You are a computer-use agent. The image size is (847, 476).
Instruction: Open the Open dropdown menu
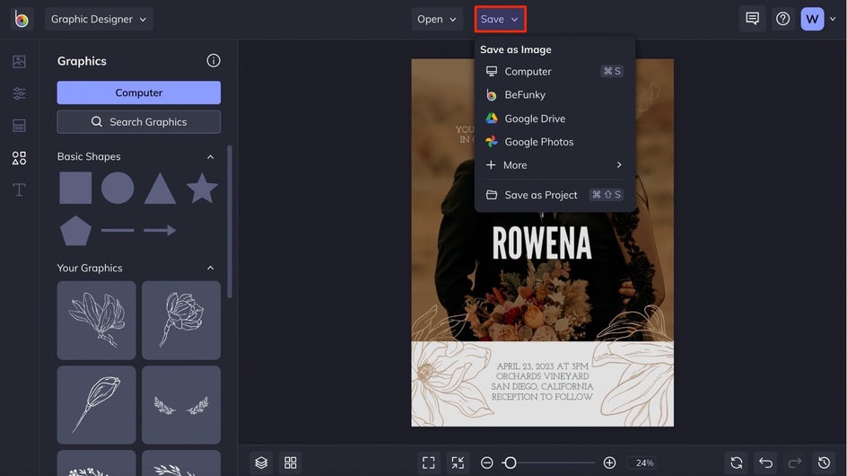pyautogui.click(x=436, y=19)
